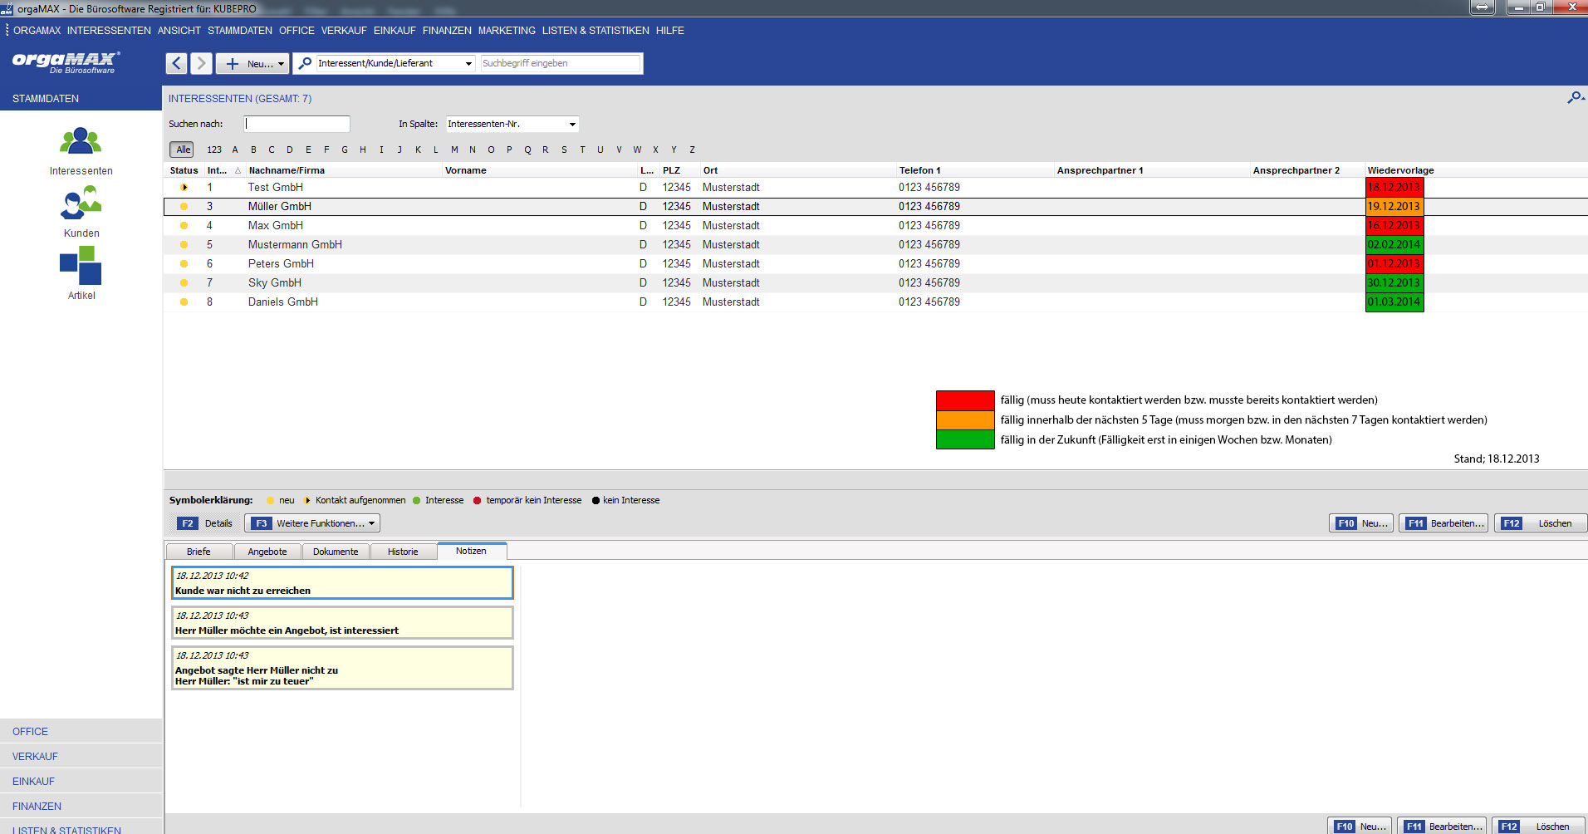The image size is (1588, 834).
Task: Open the note 'Kunde war nicht zu erreichen'
Action: click(x=342, y=582)
